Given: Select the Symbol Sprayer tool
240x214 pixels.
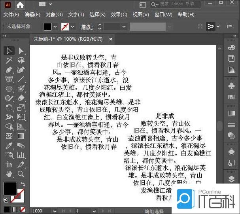Looking at the screenshot, I should [9, 155].
